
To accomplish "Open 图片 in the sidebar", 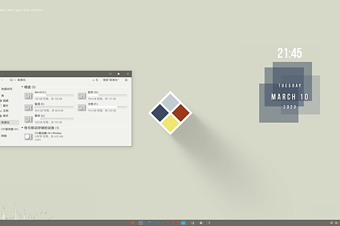I will tap(6, 106).
